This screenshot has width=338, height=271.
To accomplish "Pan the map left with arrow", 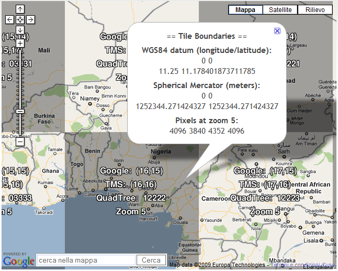I will (x=9, y=19).
